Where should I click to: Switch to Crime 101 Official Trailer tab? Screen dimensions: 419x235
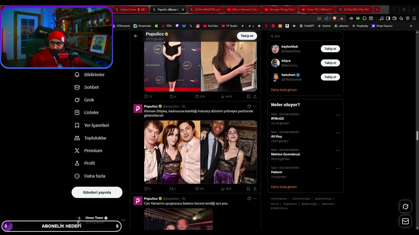[318, 9]
